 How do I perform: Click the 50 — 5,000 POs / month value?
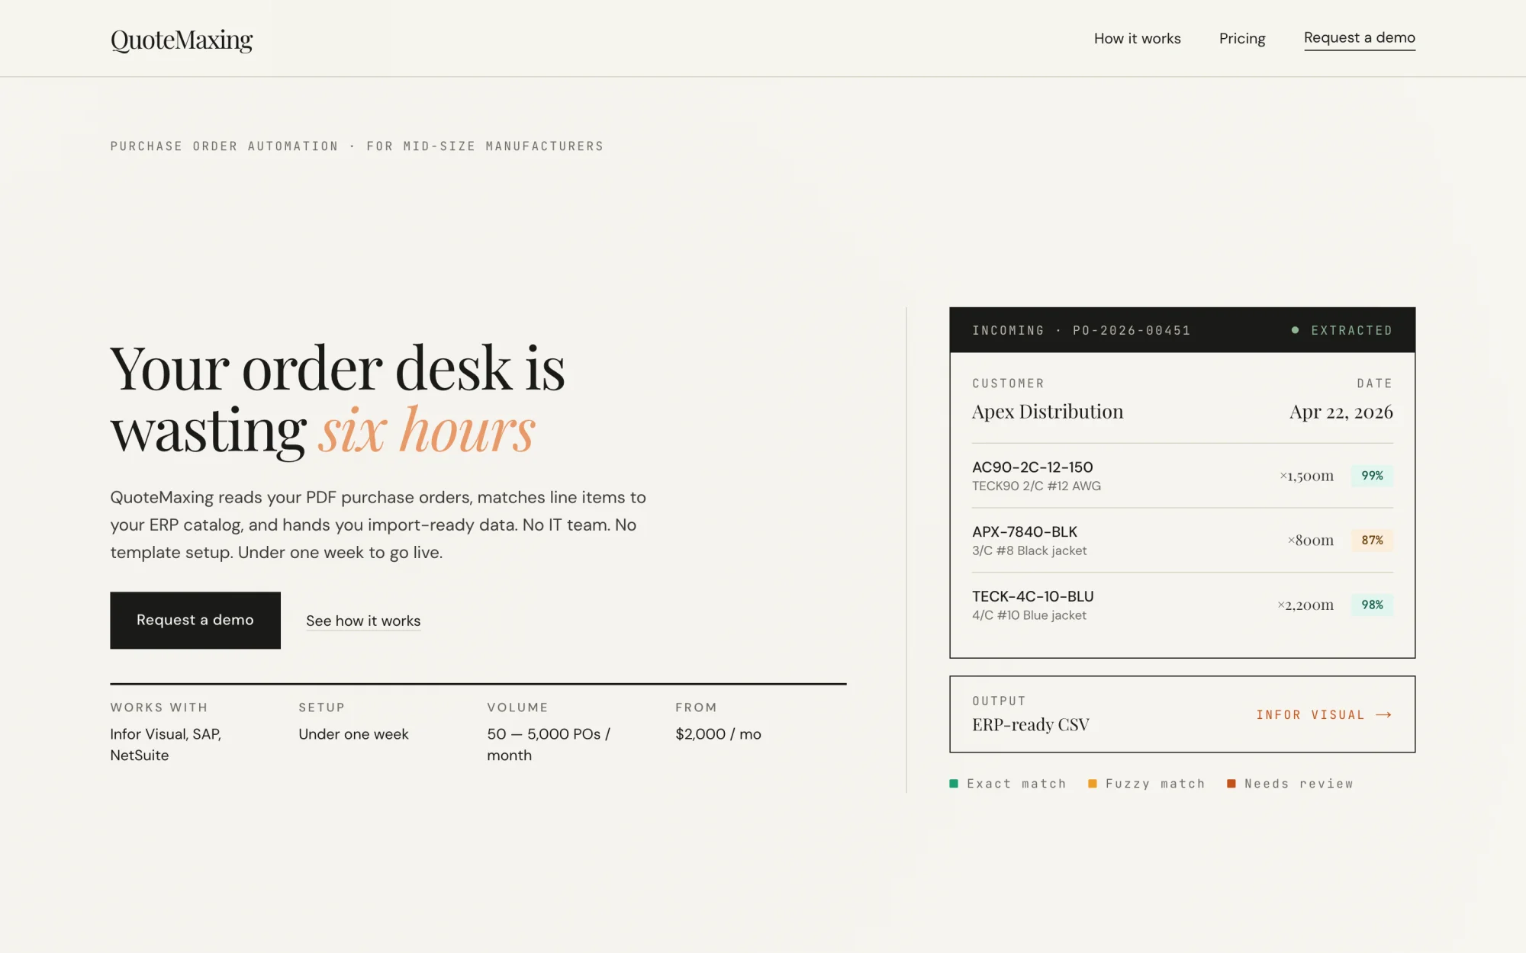[x=549, y=744]
